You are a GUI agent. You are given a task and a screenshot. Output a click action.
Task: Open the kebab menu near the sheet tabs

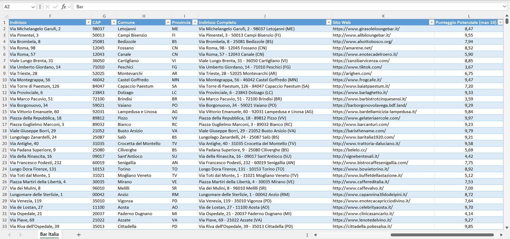[307, 234]
